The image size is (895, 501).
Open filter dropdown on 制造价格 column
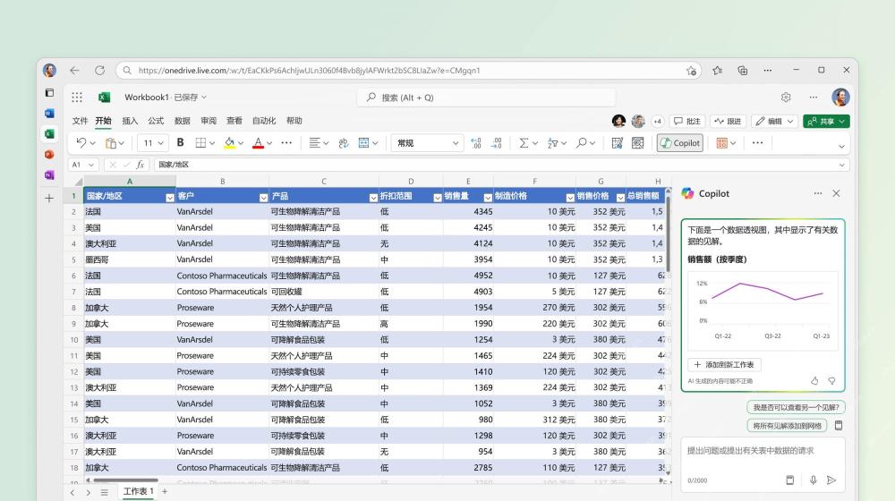tap(569, 198)
